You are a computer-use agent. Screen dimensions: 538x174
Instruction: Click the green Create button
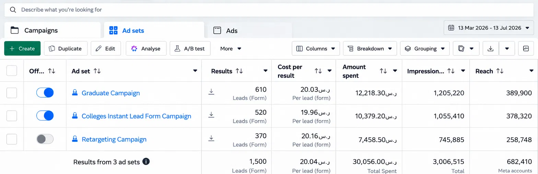point(22,49)
